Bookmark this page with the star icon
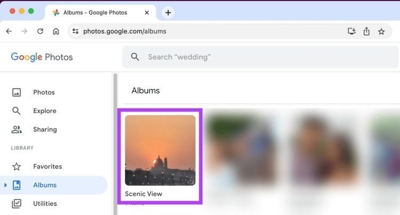This screenshot has width=400, height=215. pos(381,31)
